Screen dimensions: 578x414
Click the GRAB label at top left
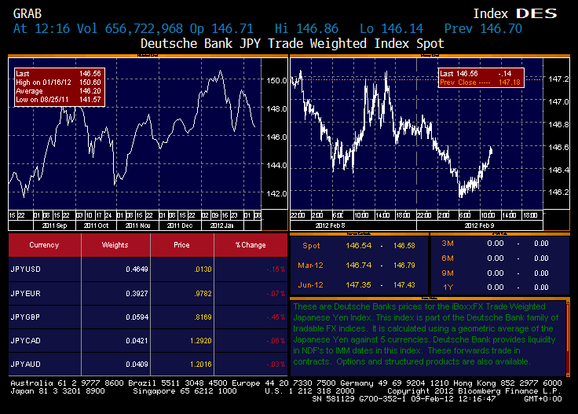[x=27, y=13]
